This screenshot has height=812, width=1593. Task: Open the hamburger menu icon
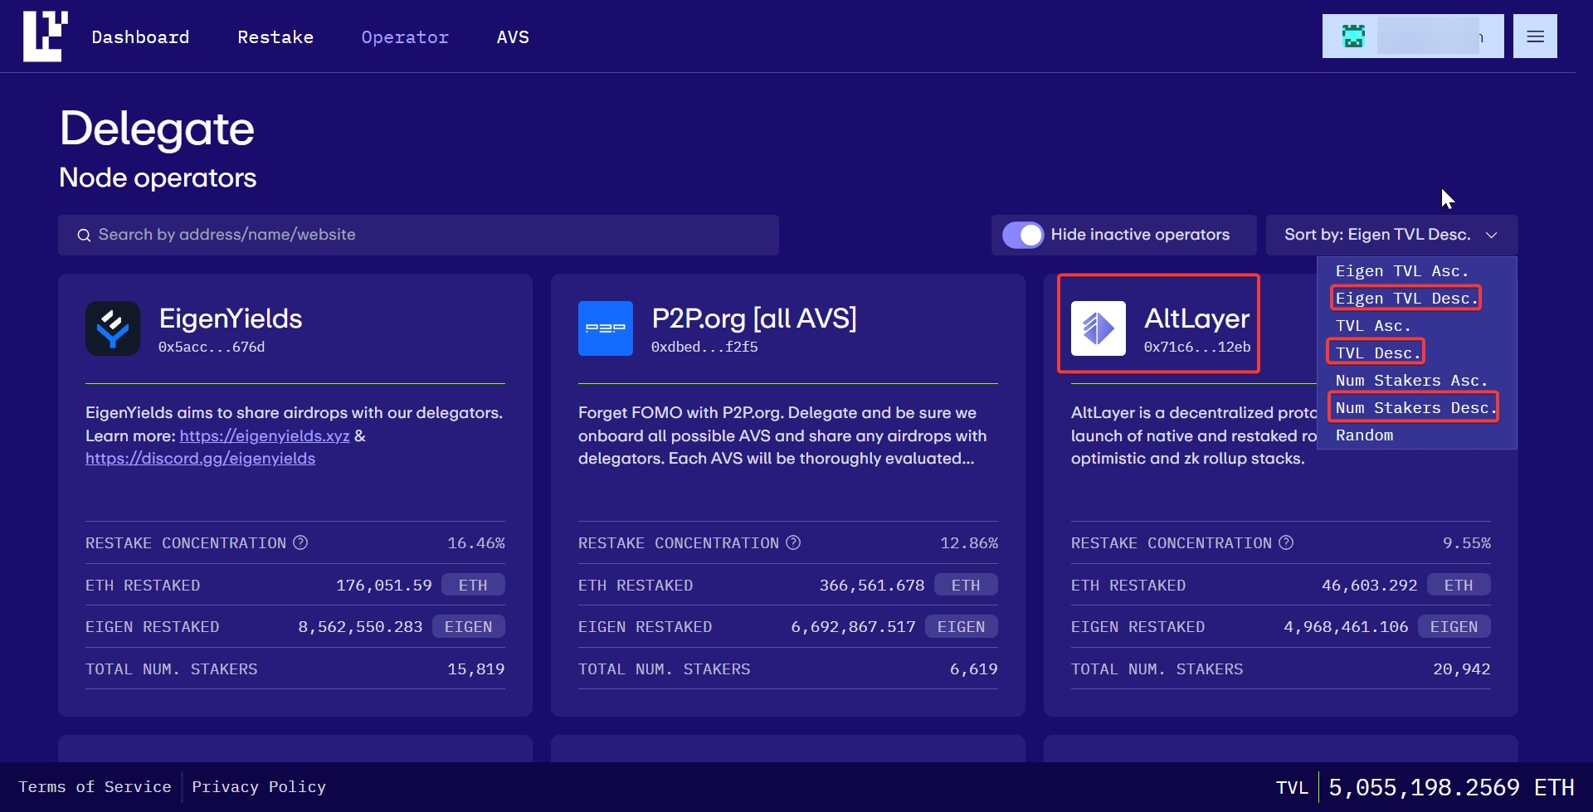pyautogui.click(x=1534, y=36)
